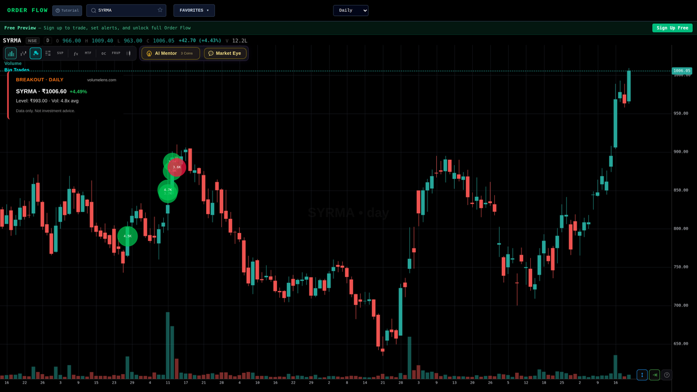Open the AI Mentor panel
This screenshot has width=697, height=392.
pyautogui.click(x=169, y=53)
